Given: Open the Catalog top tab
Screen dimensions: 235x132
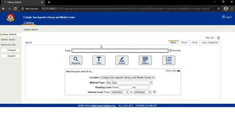Looking at the screenshot, I should point(29,23).
